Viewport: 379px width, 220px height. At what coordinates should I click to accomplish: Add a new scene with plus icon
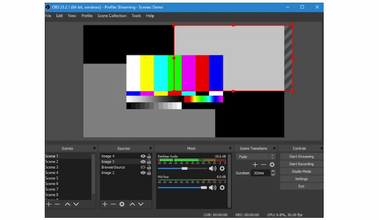49,204
